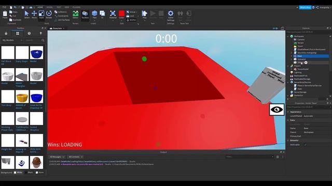Activate the Move tool
The height and width of the screenshot is (186, 332).
[x=34, y=15]
